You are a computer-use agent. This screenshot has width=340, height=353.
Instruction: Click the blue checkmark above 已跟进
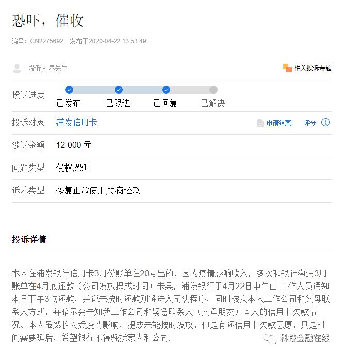pyautogui.click(x=119, y=90)
